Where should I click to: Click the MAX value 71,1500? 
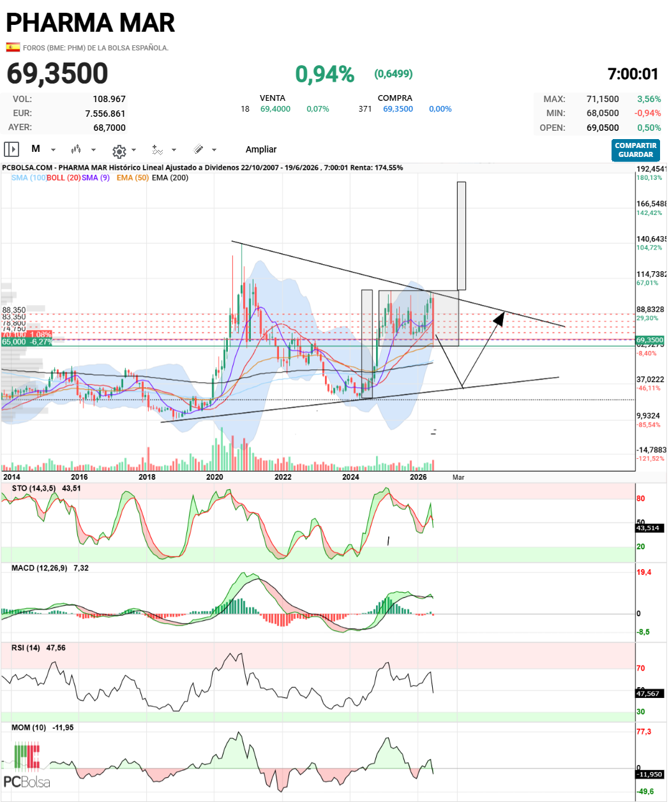(603, 99)
